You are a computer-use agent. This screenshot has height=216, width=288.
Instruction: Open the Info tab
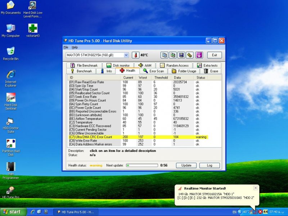pyautogui.click(x=106, y=71)
